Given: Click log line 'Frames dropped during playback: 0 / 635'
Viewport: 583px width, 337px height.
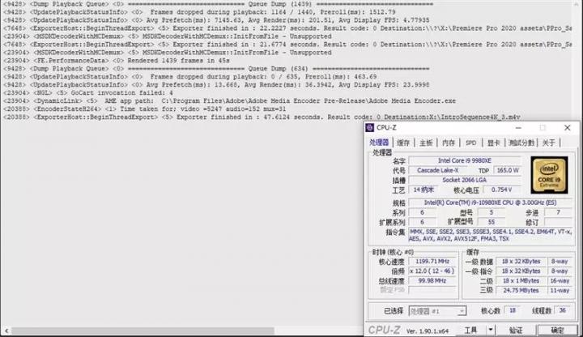Looking at the screenshot, I should (x=190, y=77).
